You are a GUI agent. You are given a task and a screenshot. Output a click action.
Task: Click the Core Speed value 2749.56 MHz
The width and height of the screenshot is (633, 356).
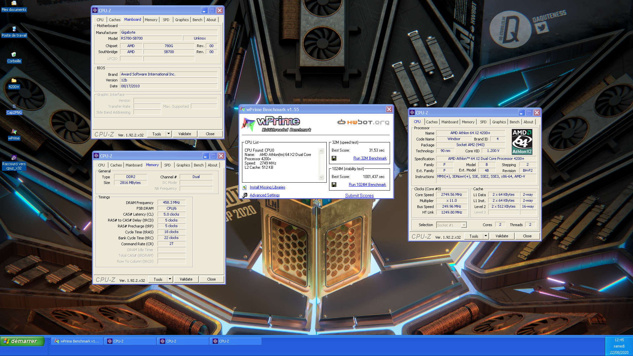click(x=452, y=194)
